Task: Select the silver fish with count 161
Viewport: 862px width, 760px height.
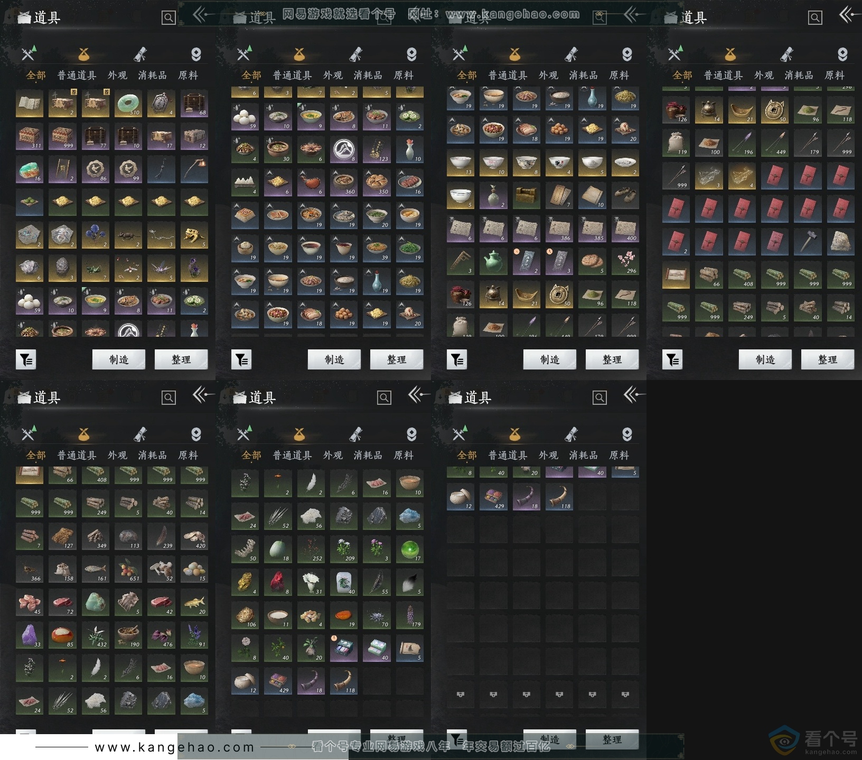Action: coord(96,569)
